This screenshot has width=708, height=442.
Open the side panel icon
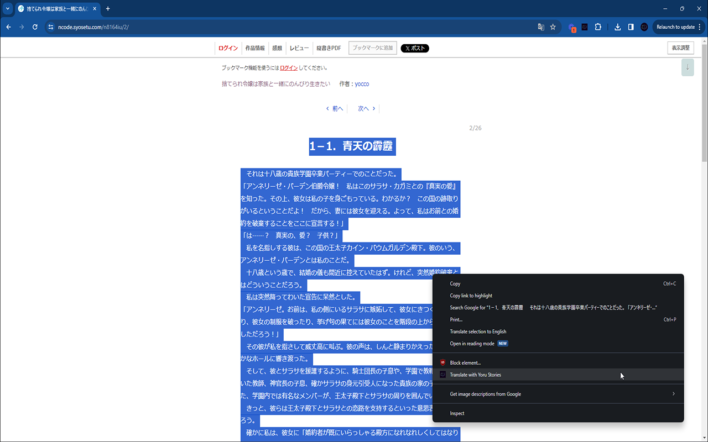point(631,27)
